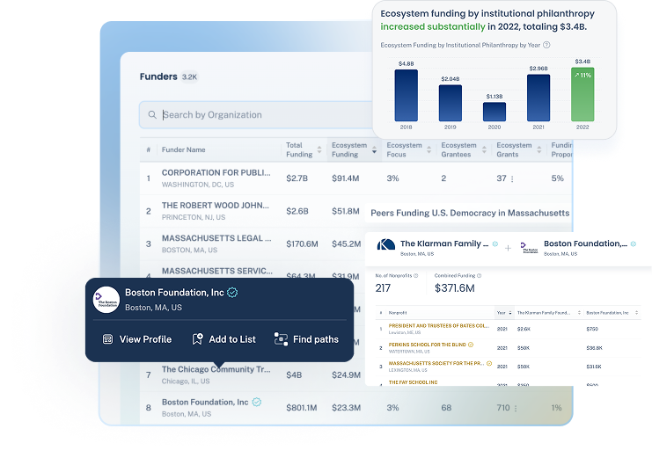The height and width of the screenshot is (465, 652).
Task: Click the Add to List bookmark icon
Action: 197,339
